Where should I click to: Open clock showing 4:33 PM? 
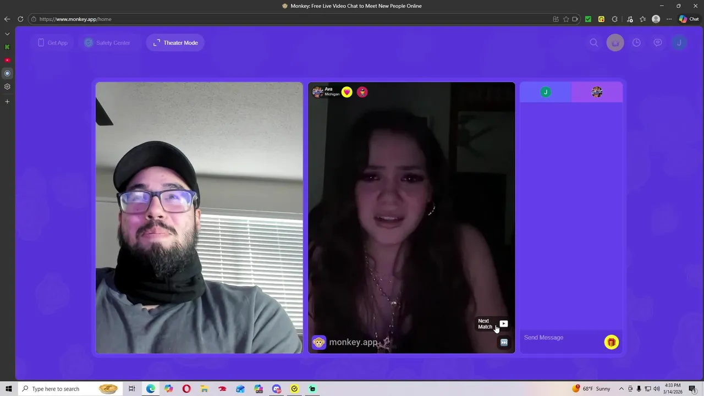click(673, 389)
